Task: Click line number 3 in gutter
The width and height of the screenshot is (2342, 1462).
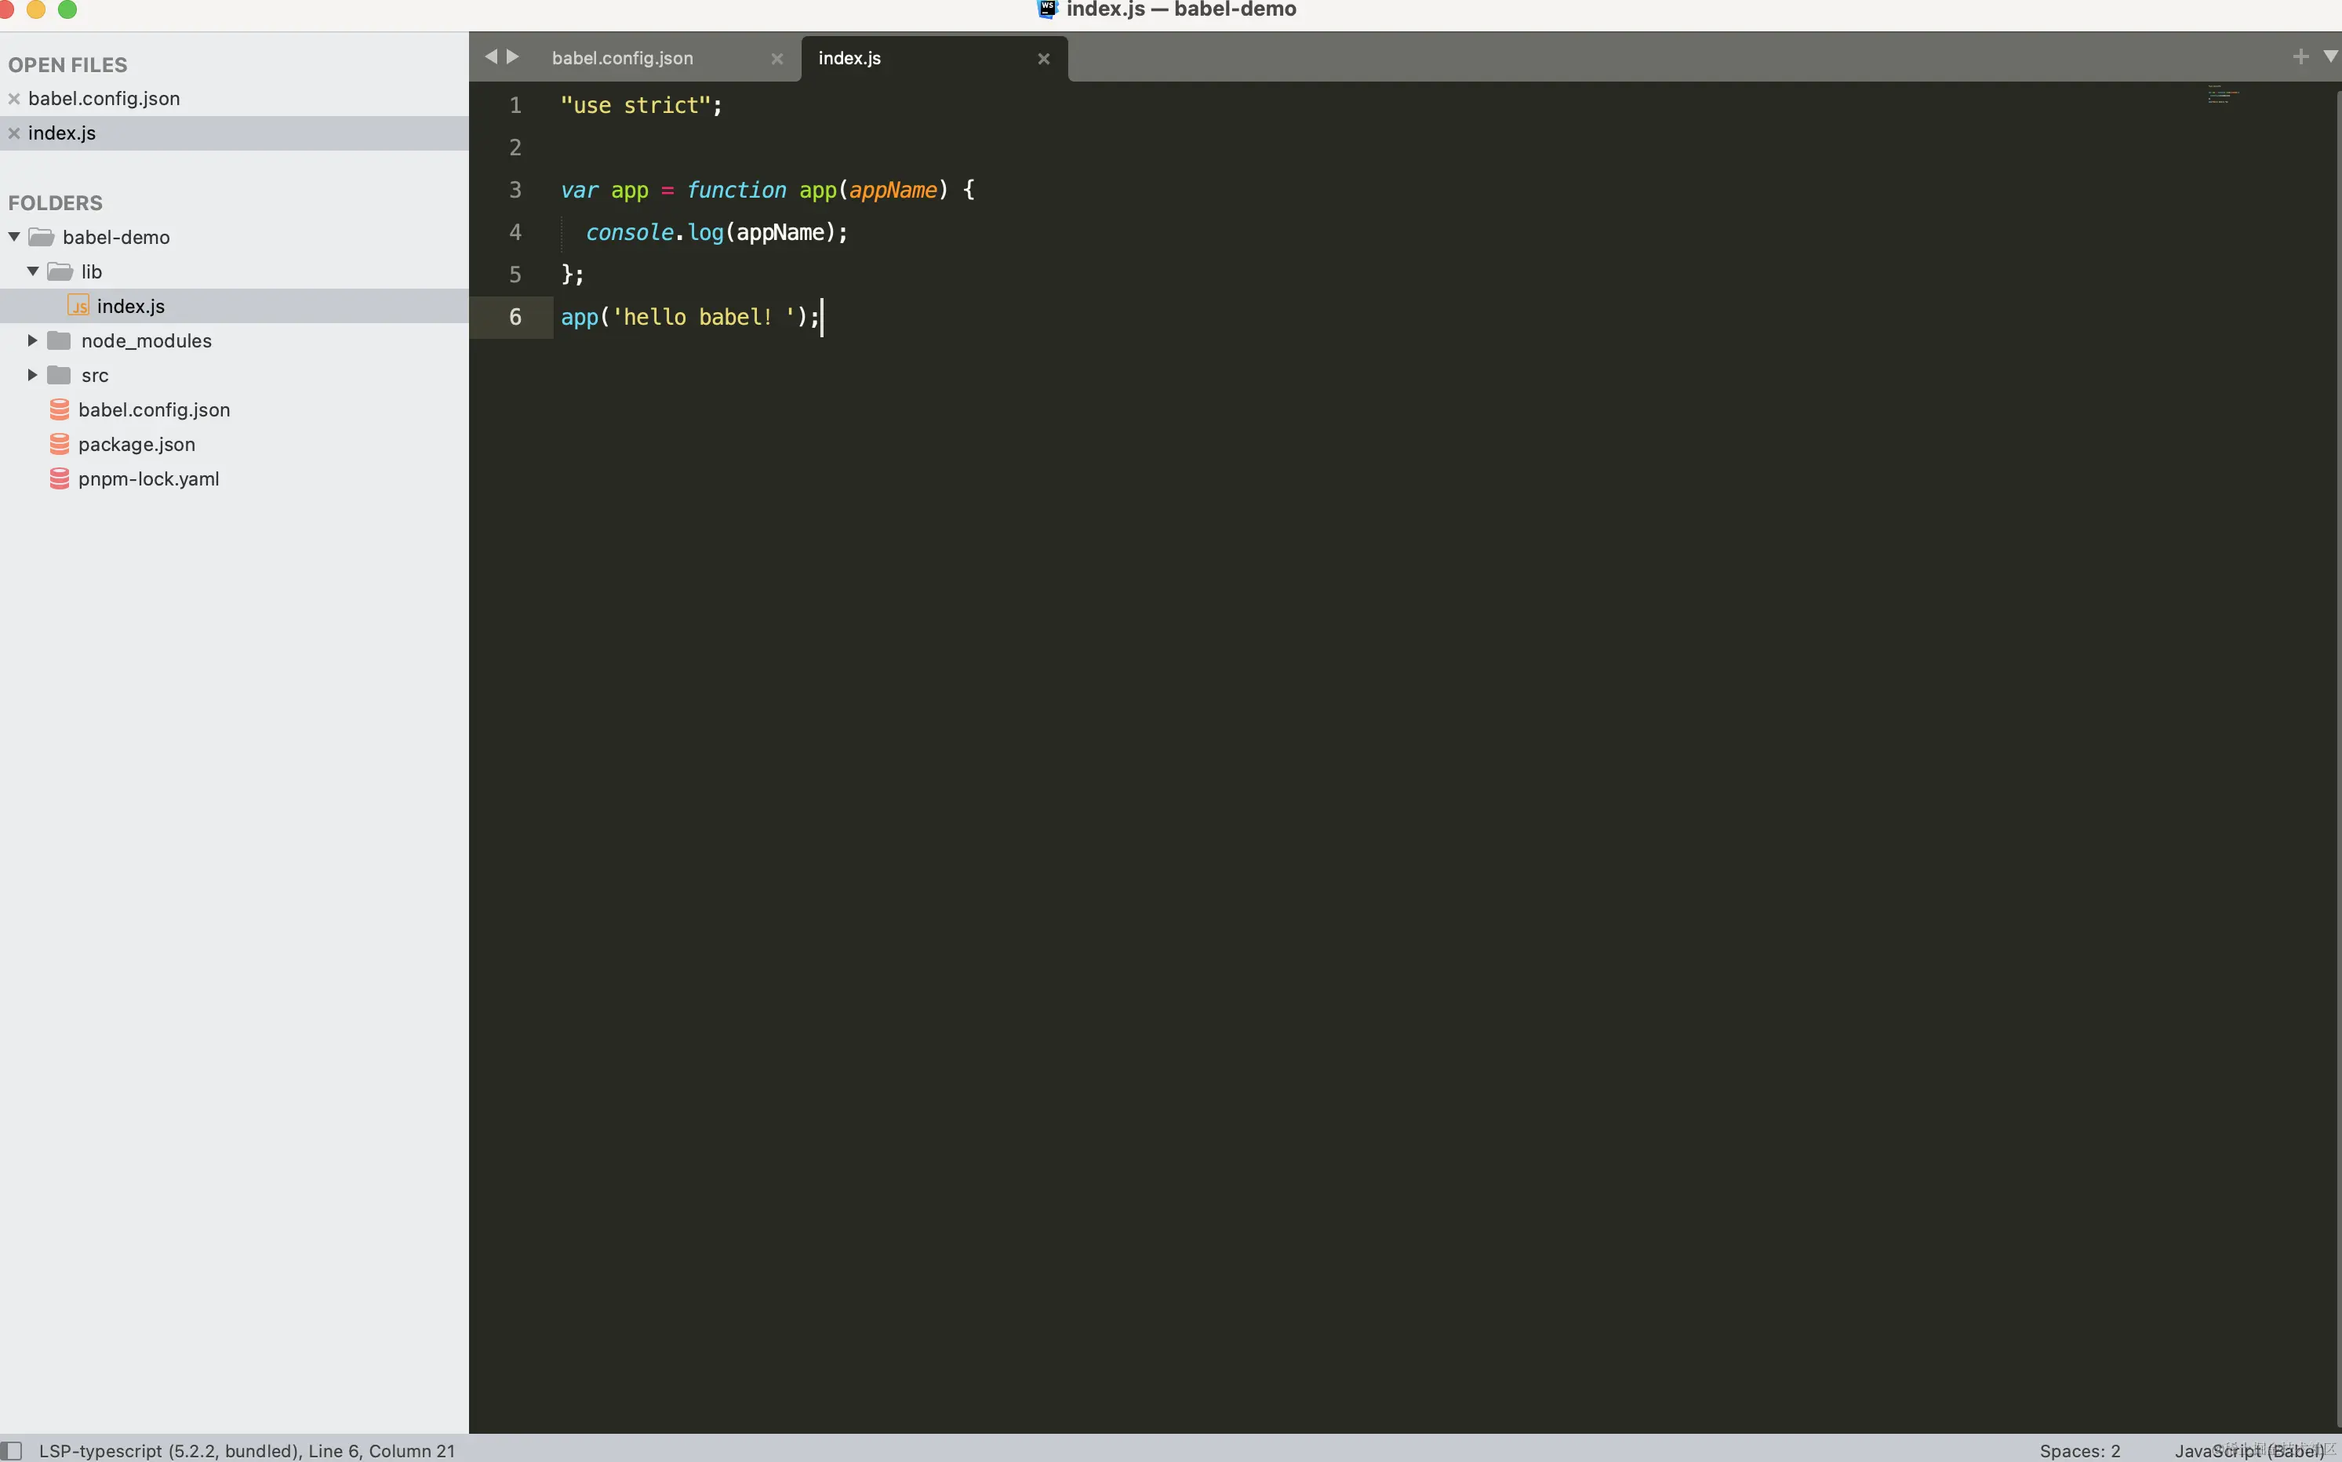Action: point(515,190)
